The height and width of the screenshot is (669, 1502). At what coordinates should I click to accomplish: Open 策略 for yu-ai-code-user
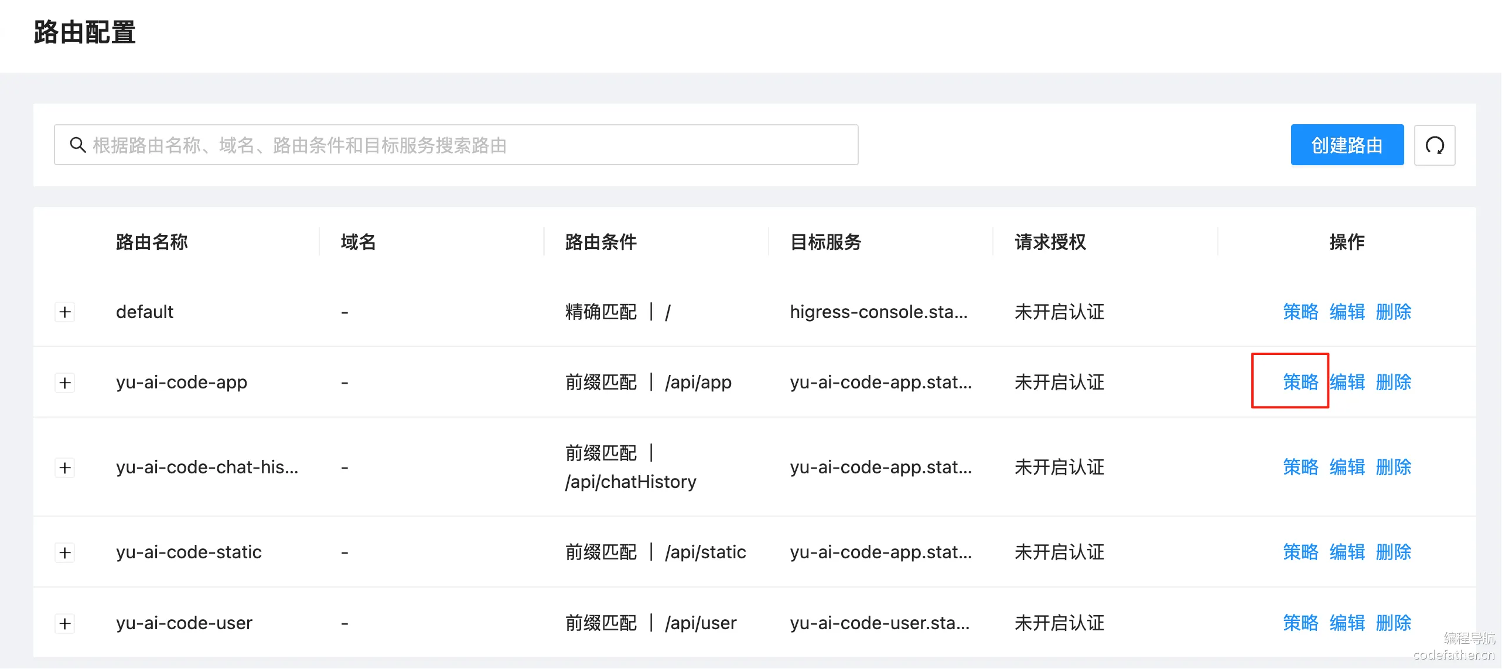click(x=1300, y=623)
